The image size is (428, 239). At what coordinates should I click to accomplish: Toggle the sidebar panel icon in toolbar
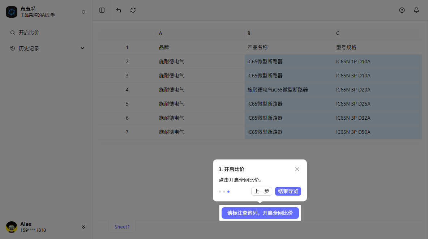click(102, 10)
